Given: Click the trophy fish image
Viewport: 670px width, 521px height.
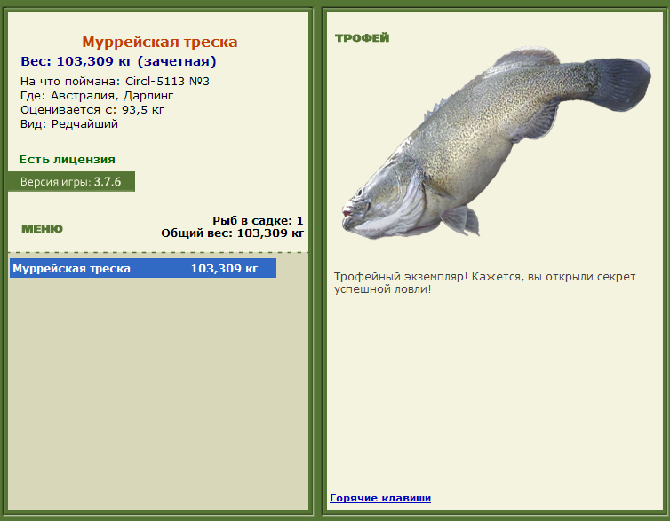Looking at the screenshot, I should 496,142.
